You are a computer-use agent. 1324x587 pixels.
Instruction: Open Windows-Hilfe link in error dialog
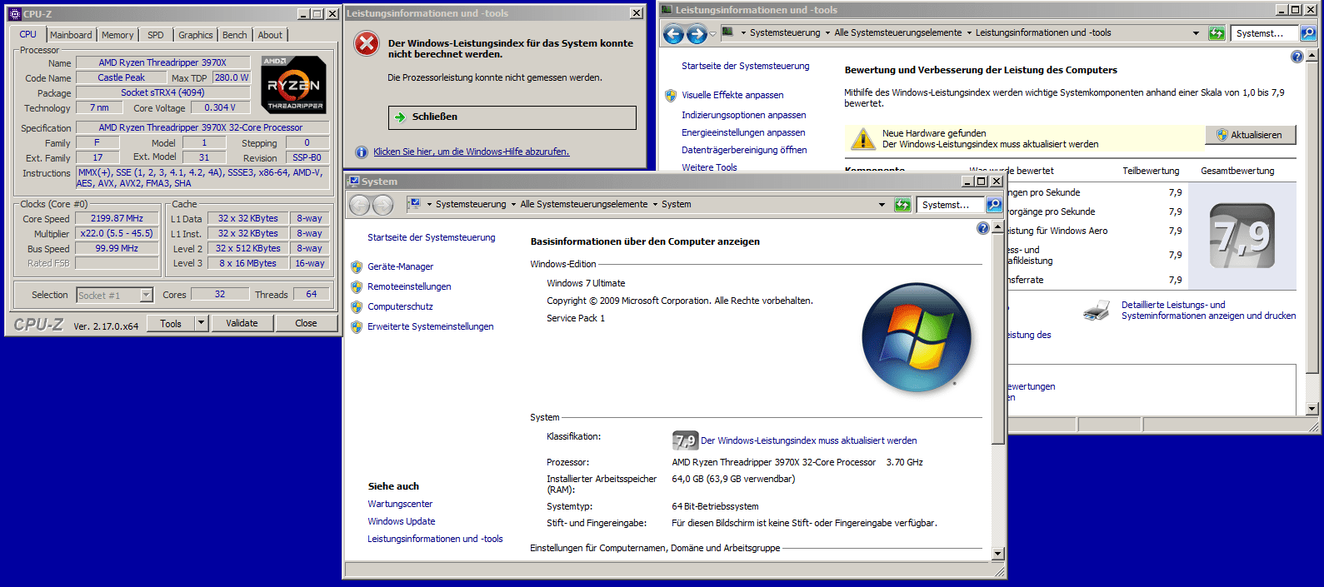click(x=471, y=152)
